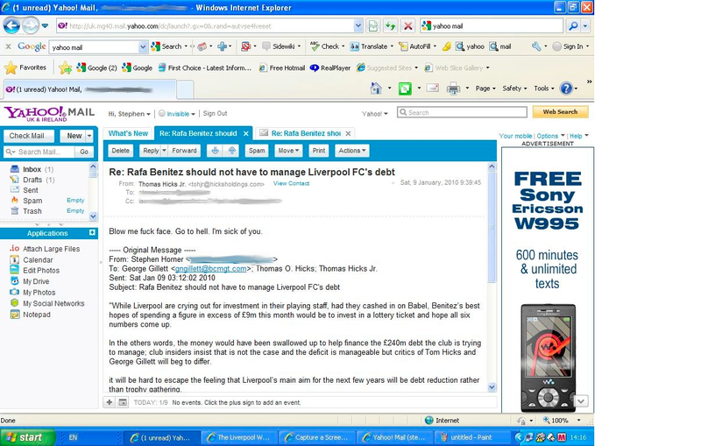Click the search magnifier next to yahoo mail box
The height and width of the screenshot is (446, 701).
(573, 26)
